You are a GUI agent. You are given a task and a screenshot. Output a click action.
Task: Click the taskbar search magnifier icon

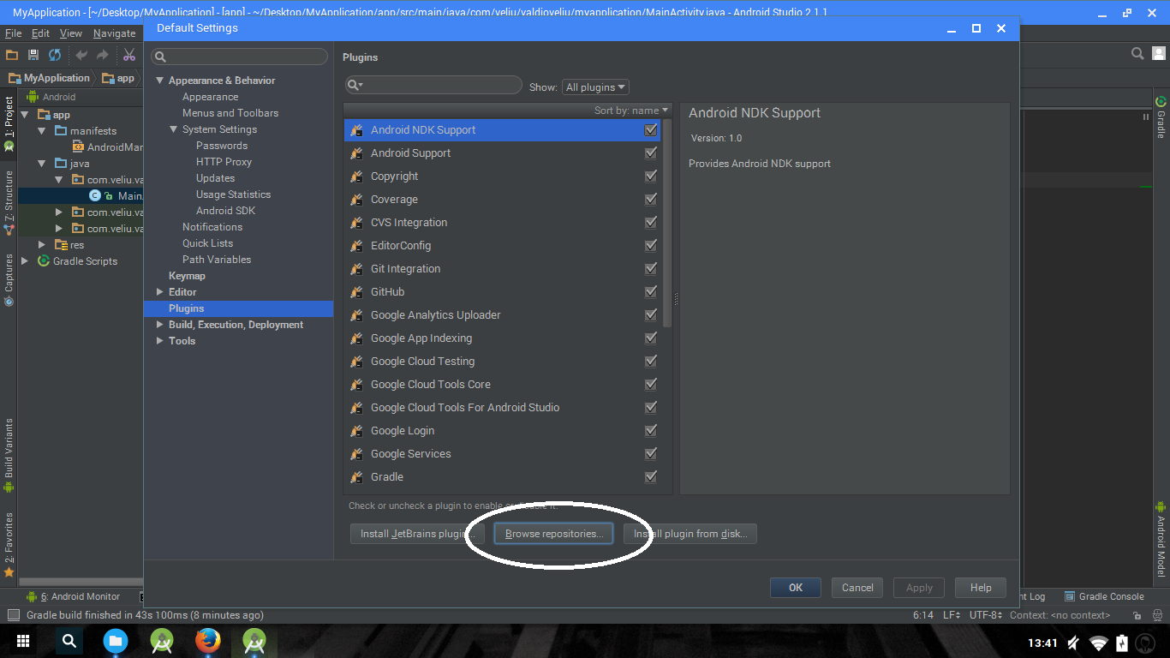(x=69, y=641)
